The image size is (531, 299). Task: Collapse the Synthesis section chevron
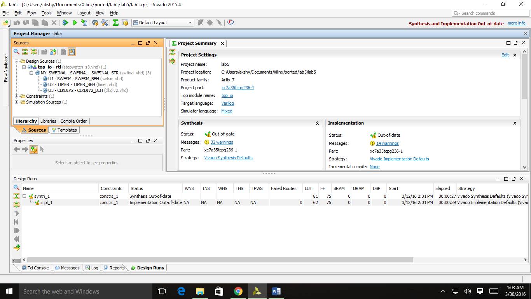(x=317, y=123)
